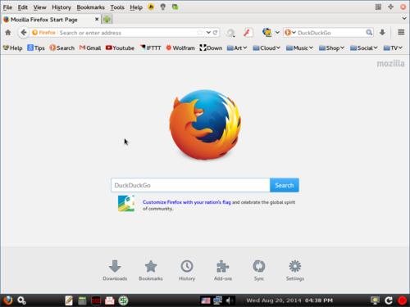This screenshot has width=410, height=307.
Task: Click the DuckDuckGo search field on the page
Action: point(190,185)
